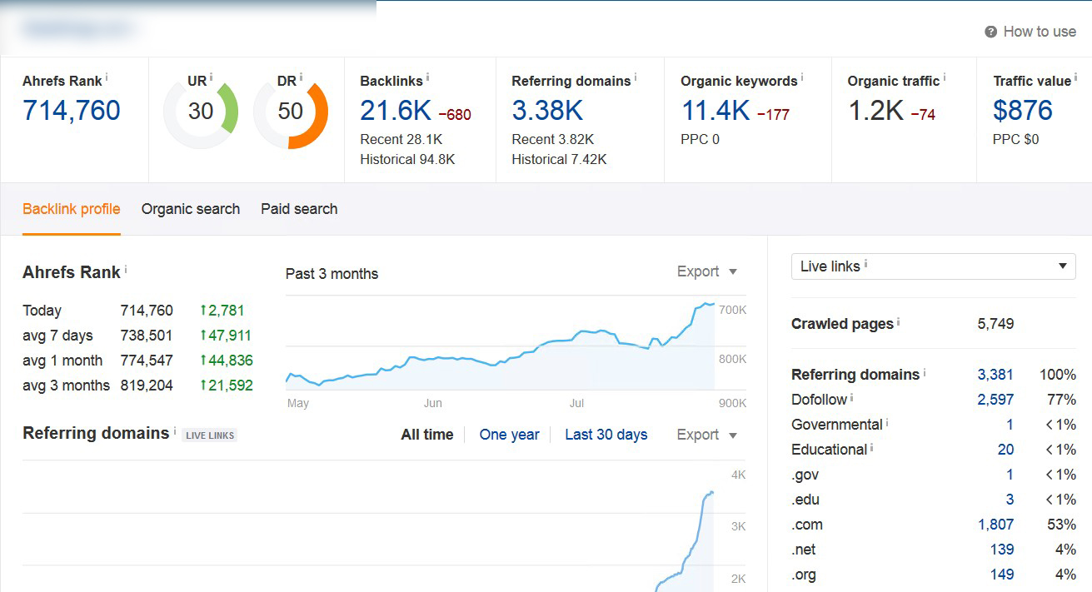Switch to Organic search tab

coord(191,209)
